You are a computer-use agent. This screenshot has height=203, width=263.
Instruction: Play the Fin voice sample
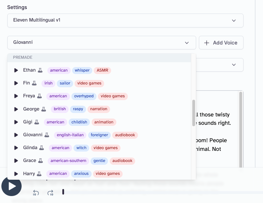point(16,83)
